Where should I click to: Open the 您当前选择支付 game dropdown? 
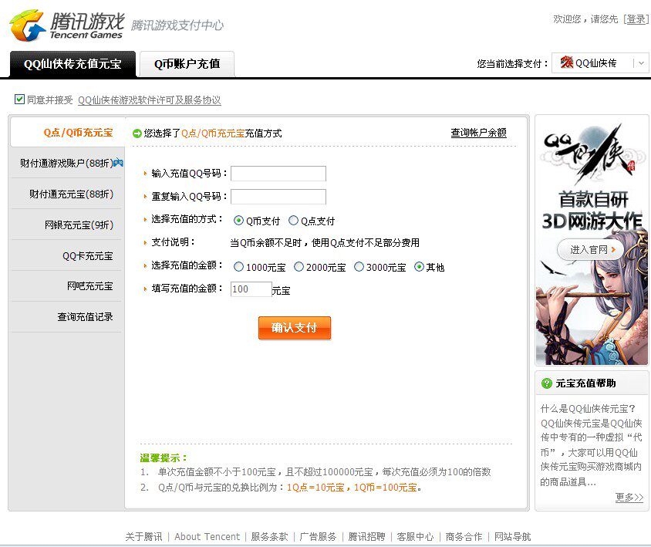(x=600, y=62)
